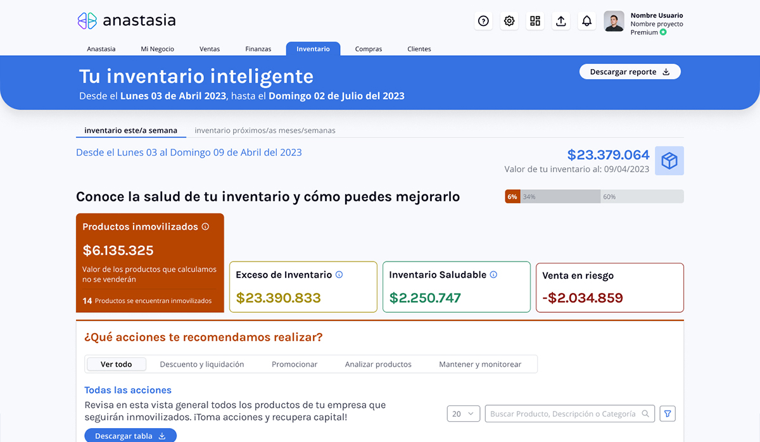This screenshot has width=760, height=442.
Task: Click the Descargar reporte button
Action: [630, 72]
